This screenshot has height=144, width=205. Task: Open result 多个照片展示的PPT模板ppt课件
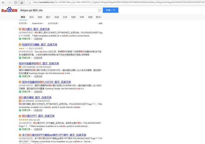tap(54, 135)
